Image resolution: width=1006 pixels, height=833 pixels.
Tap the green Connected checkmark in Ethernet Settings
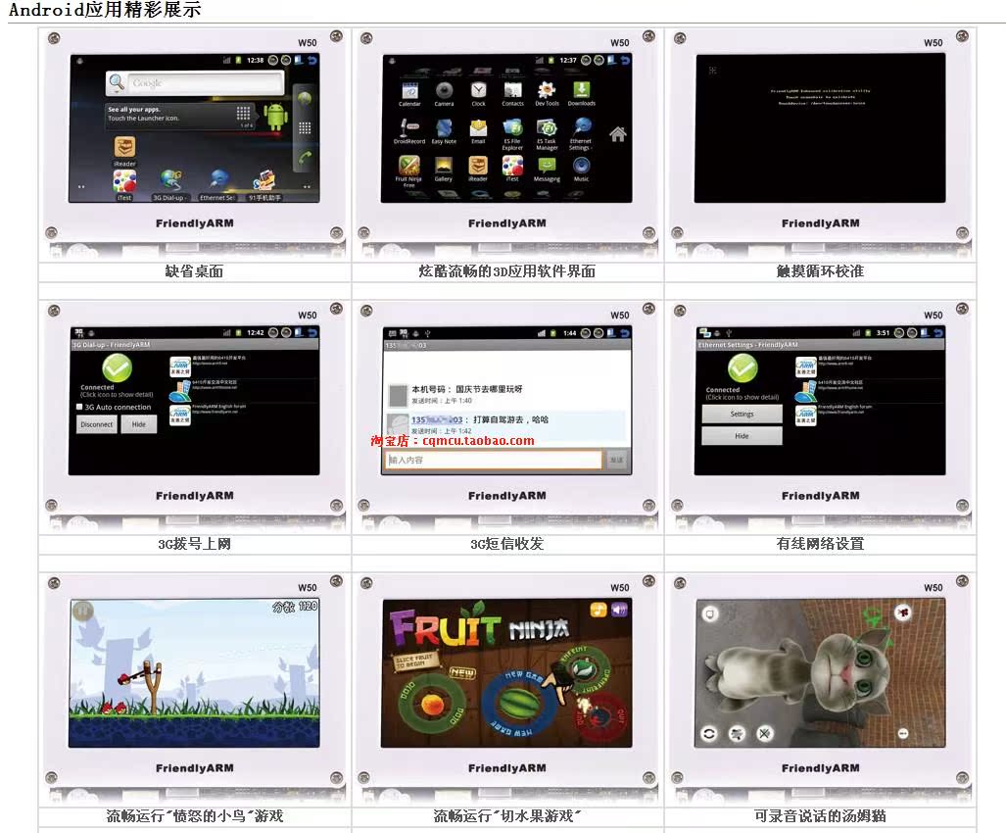click(743, 368)
